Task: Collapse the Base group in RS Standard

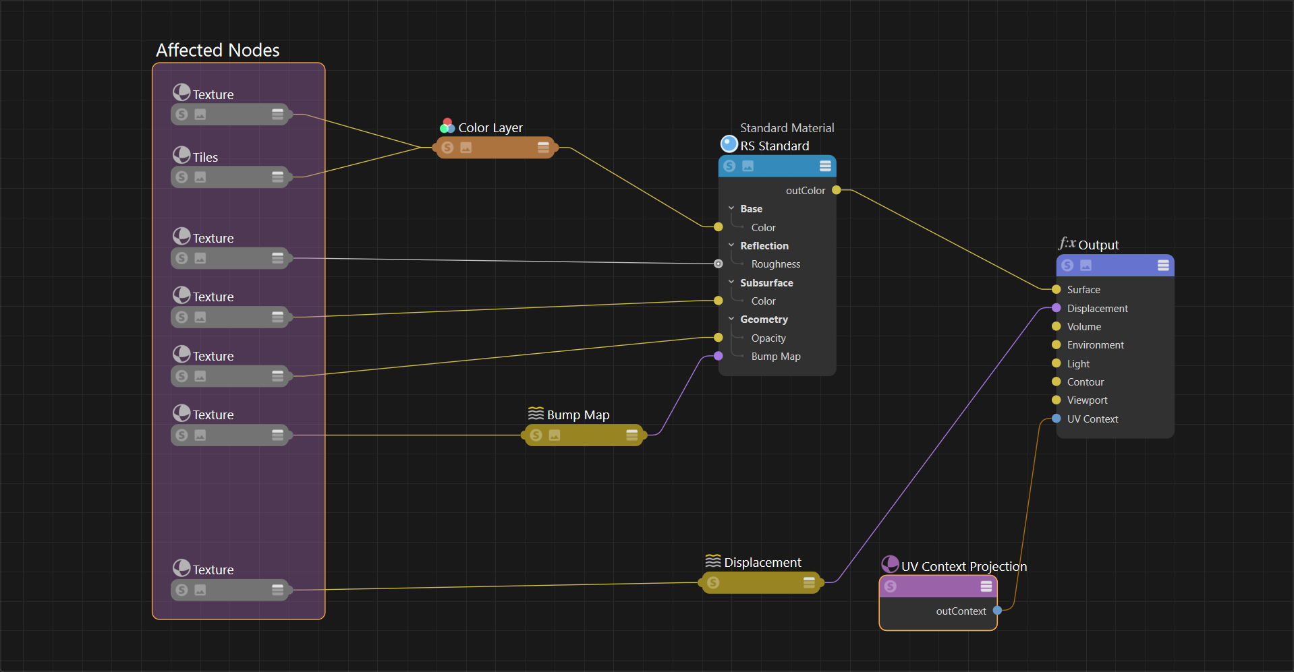Action: click(731, 209)
